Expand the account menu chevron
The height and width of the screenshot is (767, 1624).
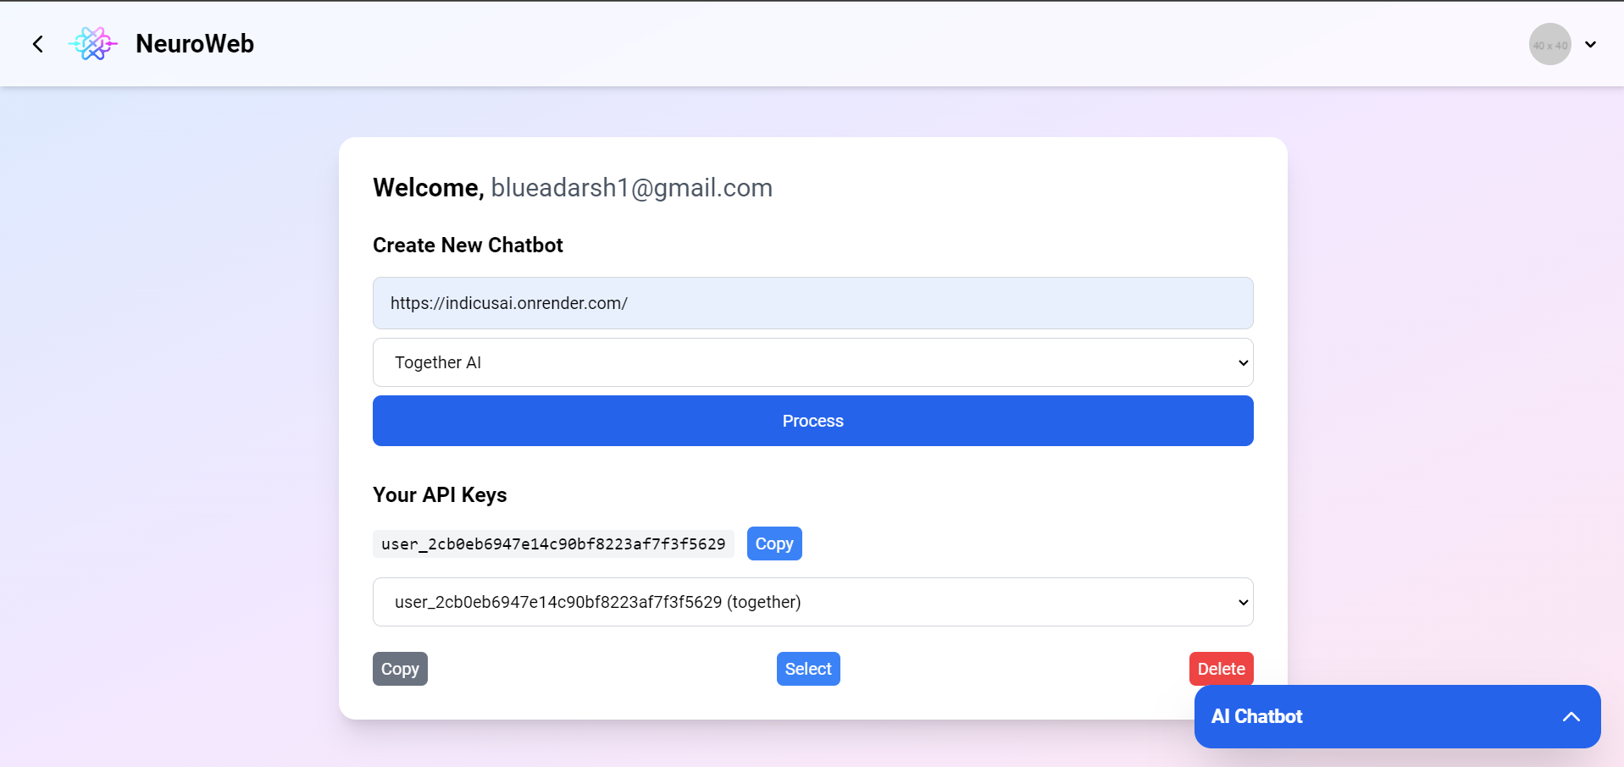pos(1591,44)
